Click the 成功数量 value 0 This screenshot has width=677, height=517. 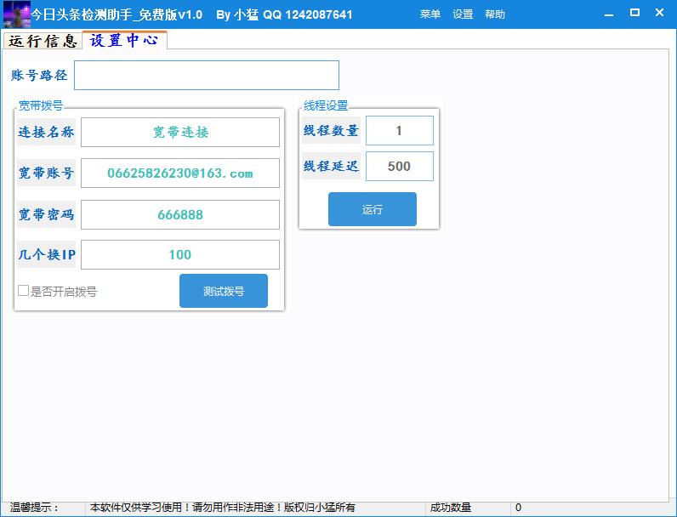518,508
